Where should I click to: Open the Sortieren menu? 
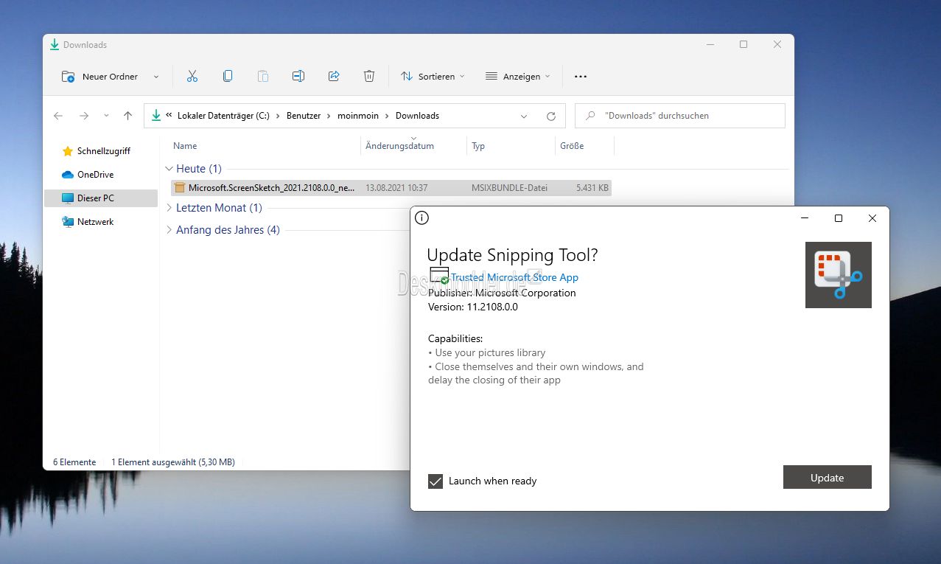433,77
